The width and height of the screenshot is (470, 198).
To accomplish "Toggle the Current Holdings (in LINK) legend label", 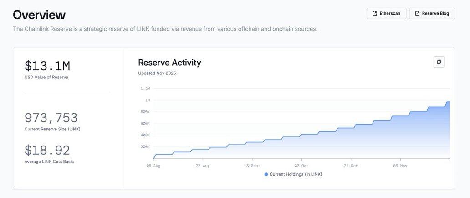I will click(x=296, y=174).
